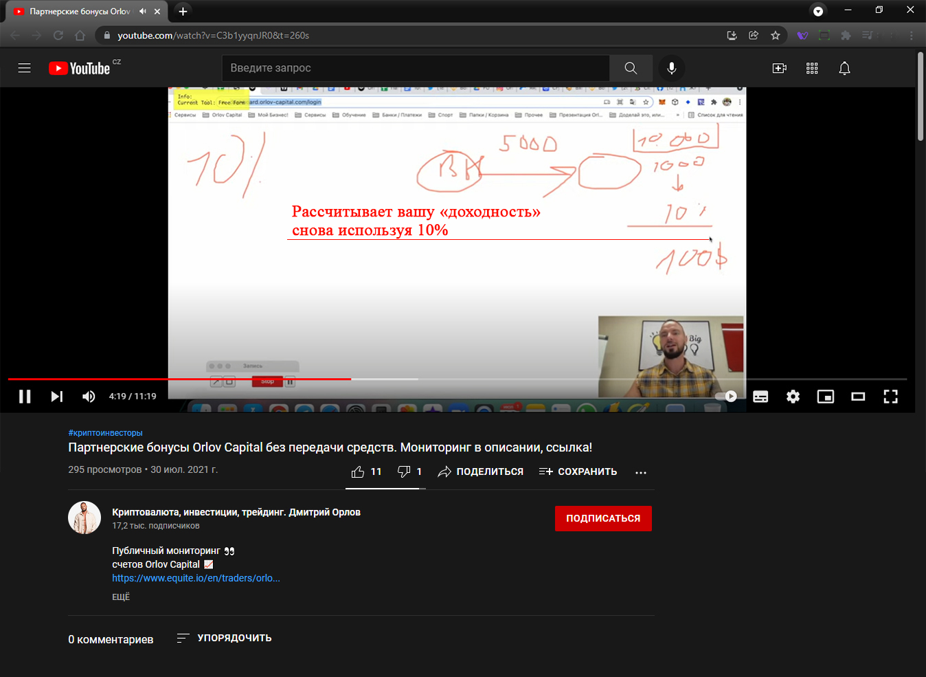Open player settings gear

coord(793,397)
